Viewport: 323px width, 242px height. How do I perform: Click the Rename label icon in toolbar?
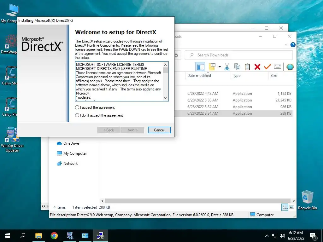(278, 67)
